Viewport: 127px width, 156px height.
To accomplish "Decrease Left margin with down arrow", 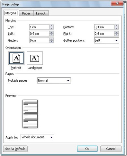I will click(51, 35).
